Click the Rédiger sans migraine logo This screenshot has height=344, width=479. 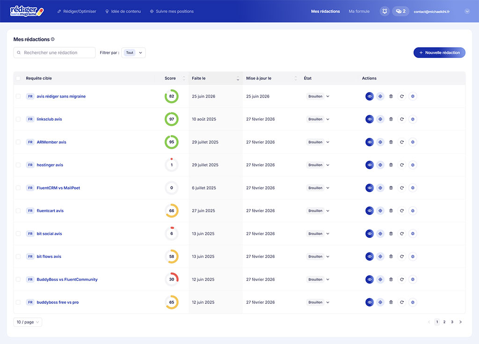[27, 11]
